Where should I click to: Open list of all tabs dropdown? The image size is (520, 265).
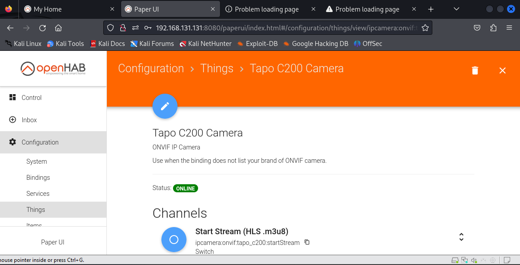[x=457, y=9]
